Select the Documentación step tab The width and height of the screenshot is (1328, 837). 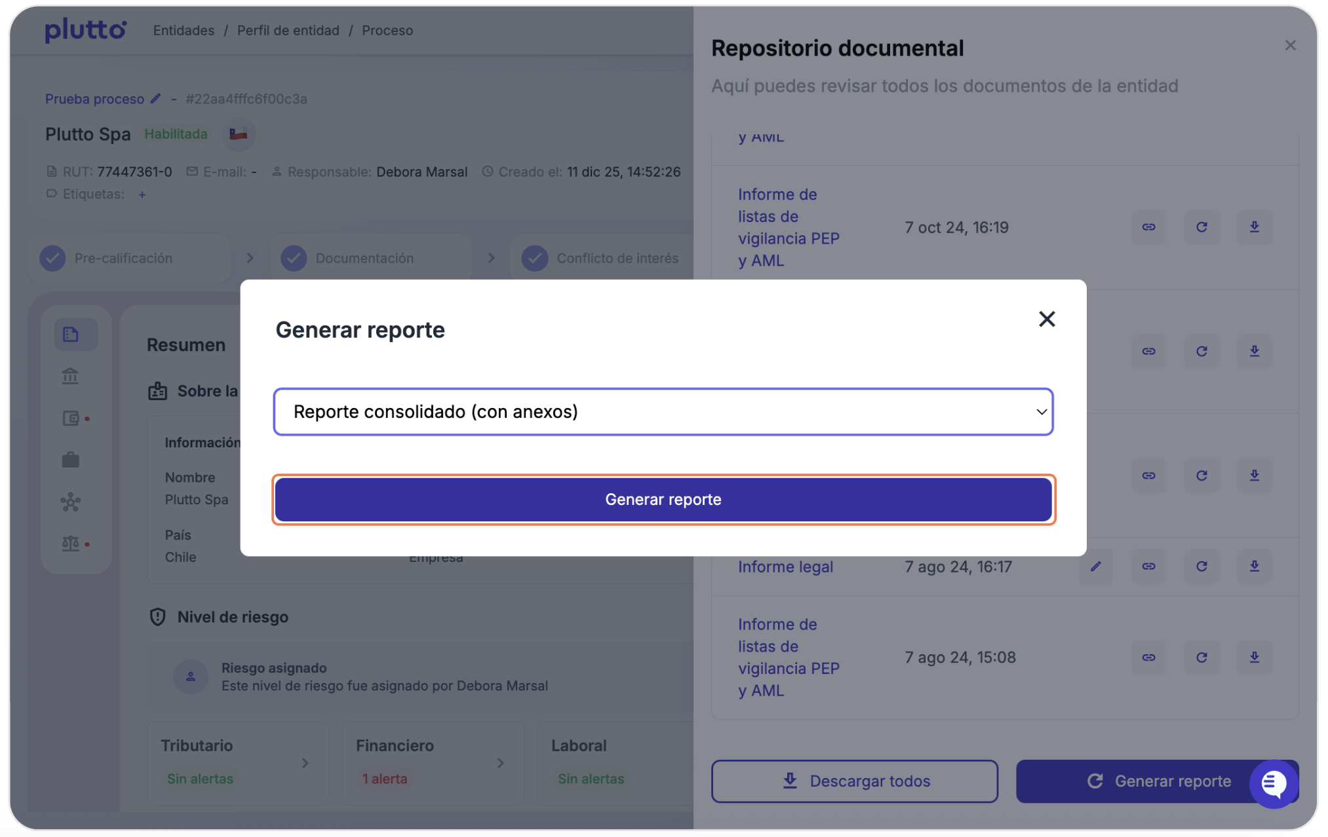point(364,259)
